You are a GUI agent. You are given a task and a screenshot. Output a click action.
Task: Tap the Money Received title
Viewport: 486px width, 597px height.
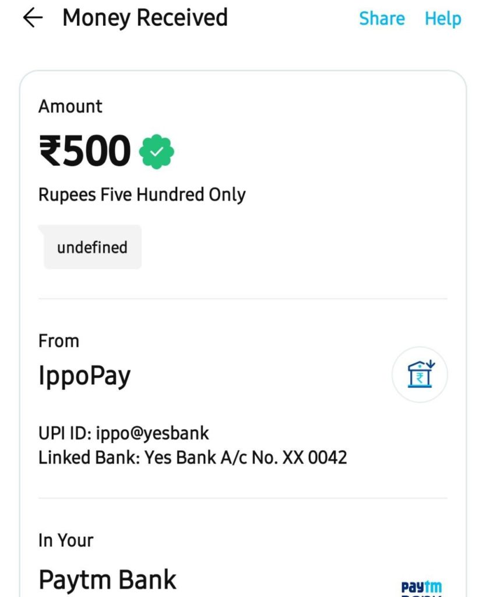[x=145, y=18]
